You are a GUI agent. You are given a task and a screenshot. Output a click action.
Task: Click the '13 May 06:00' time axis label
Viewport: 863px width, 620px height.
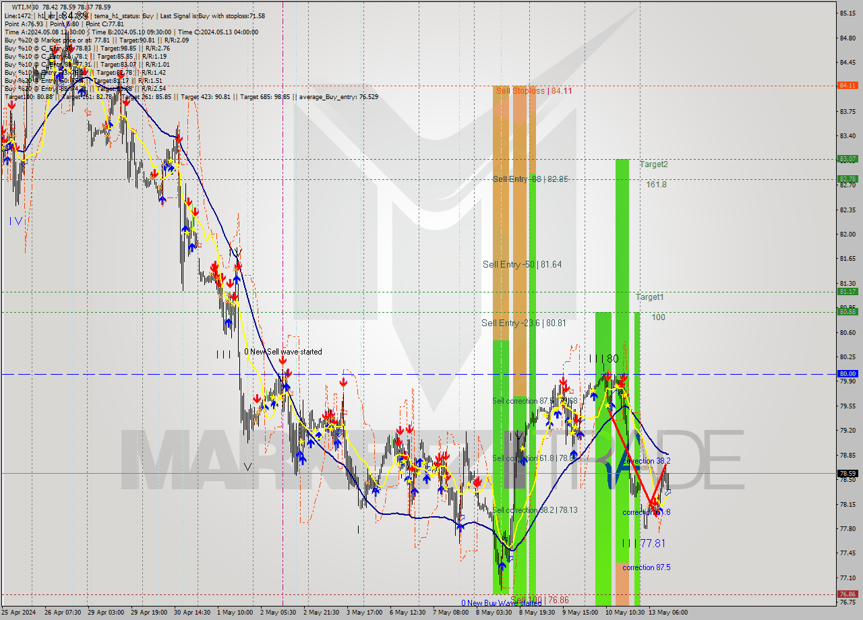[669, 613]
